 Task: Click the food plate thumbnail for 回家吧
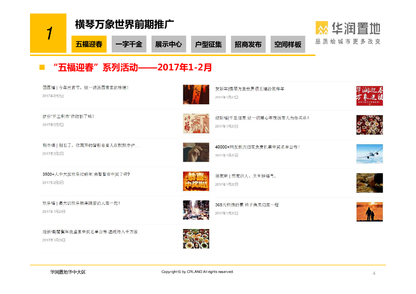pyautogui.click(x=370, y=183)
